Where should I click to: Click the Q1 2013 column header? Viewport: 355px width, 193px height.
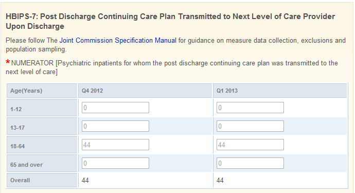pos(227,91)
